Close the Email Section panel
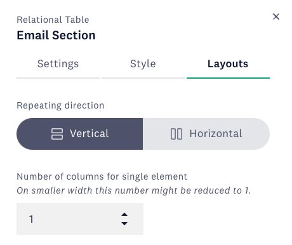Image resolution: width=292 pixels, height=245 pixels. point(276,17)
